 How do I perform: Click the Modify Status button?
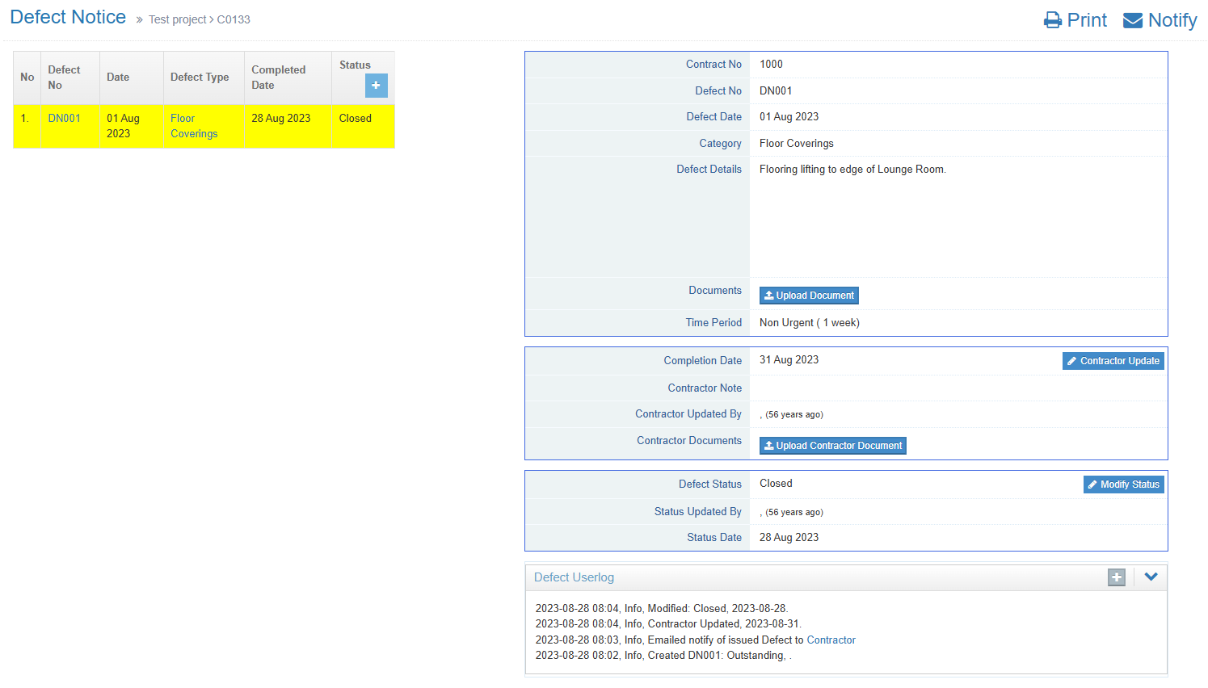pos(1123,485)
